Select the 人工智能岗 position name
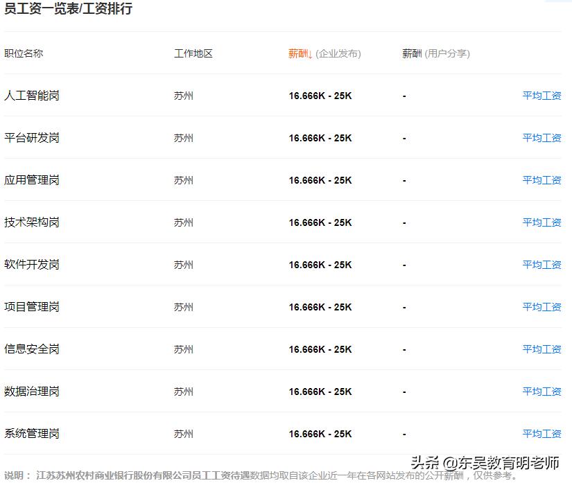Screen dimensions: 572x483 pos(32,96)
